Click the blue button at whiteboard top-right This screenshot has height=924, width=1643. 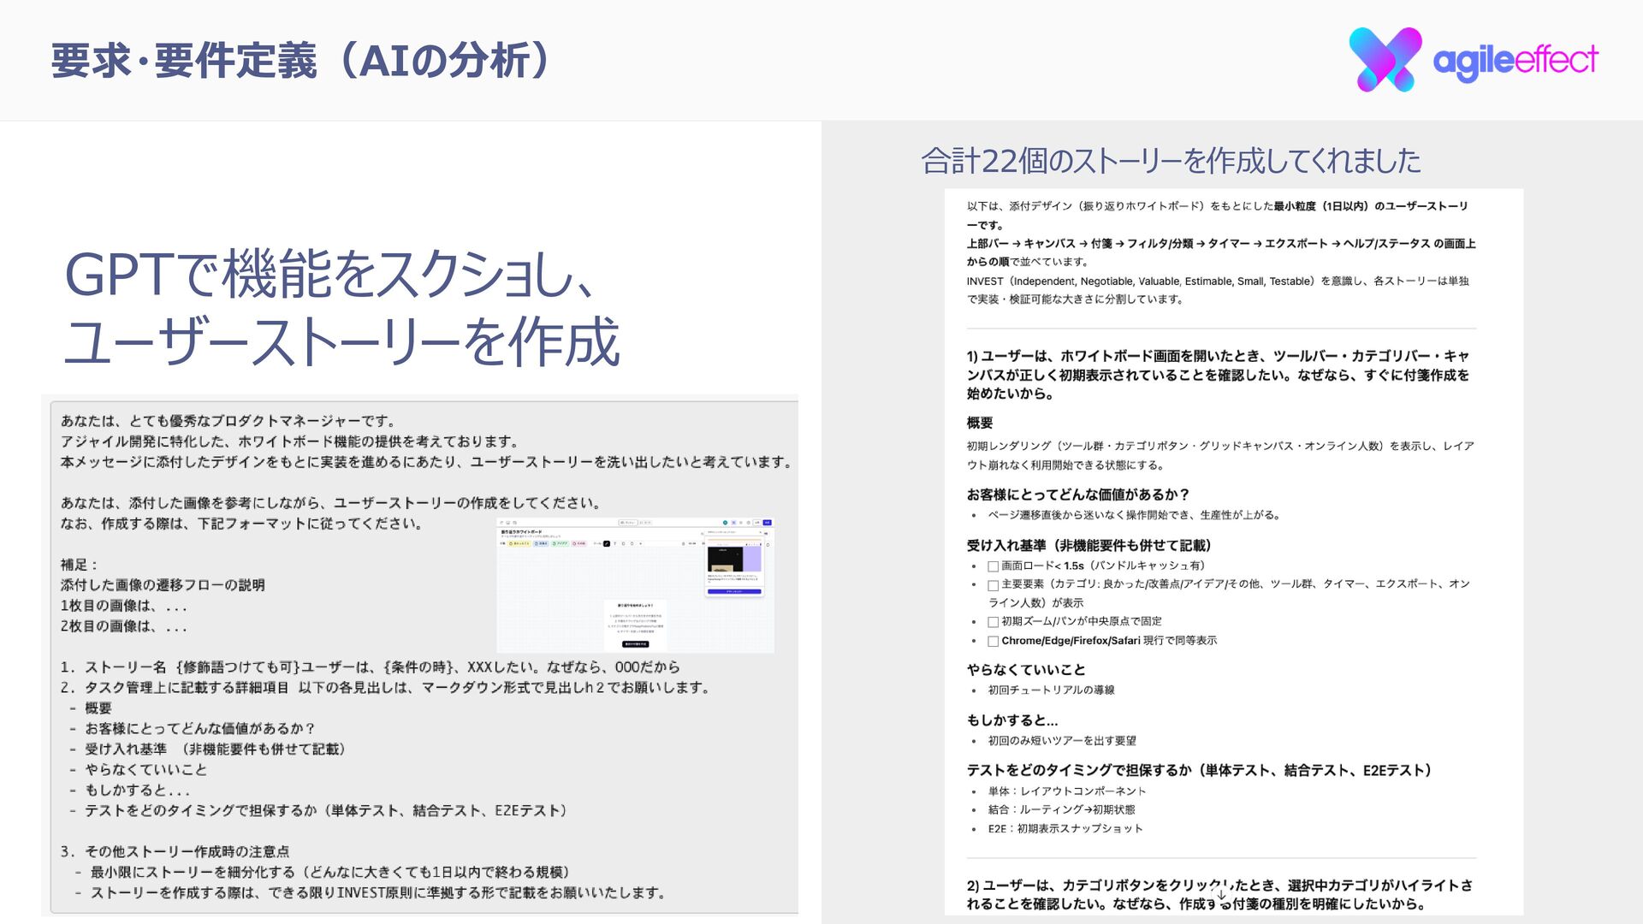point(768,523)
